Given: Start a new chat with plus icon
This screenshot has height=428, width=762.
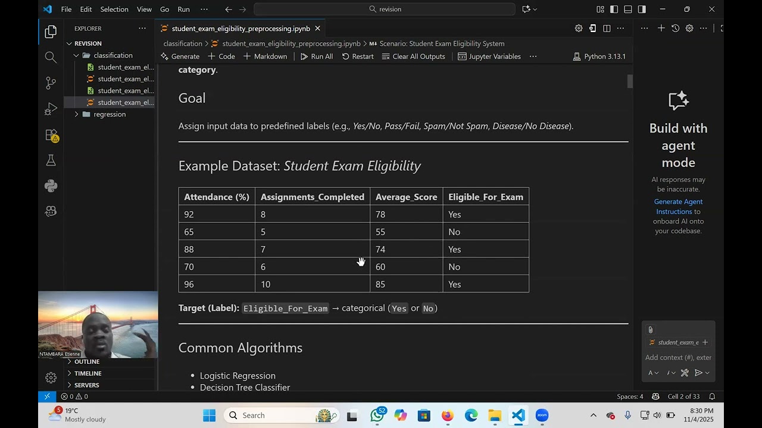Looking at the screenshot, I should click(x=661, y=29).
